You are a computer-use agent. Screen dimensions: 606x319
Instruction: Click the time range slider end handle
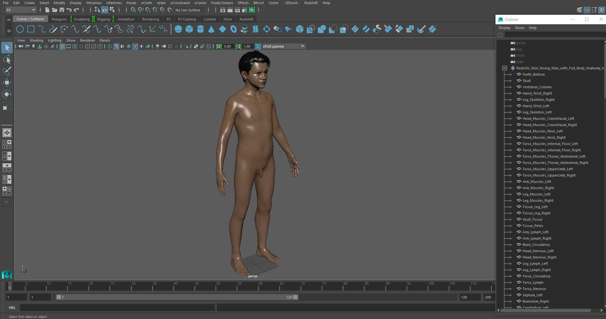pyautogui.click(x=295, y=297)
